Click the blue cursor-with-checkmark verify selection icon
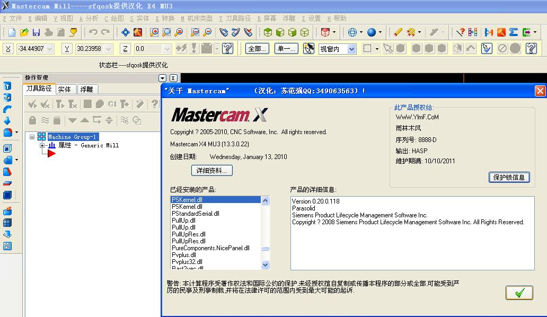 487,48
